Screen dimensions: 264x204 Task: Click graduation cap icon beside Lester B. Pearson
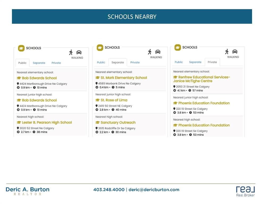point(19,122)
